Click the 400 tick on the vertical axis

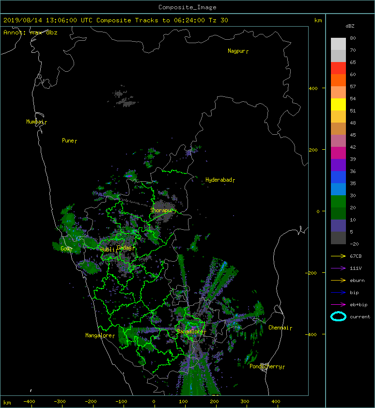pos(313,89)
